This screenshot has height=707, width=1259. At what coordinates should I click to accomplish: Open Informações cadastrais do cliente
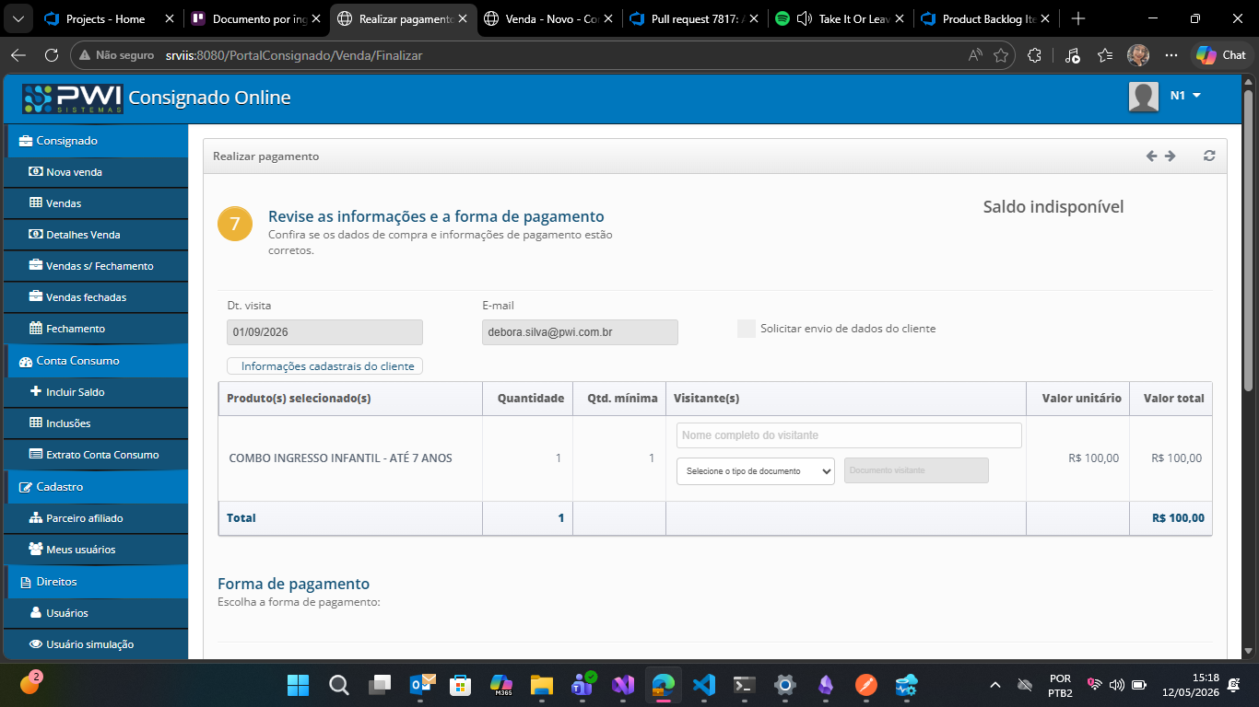point(325,366)
